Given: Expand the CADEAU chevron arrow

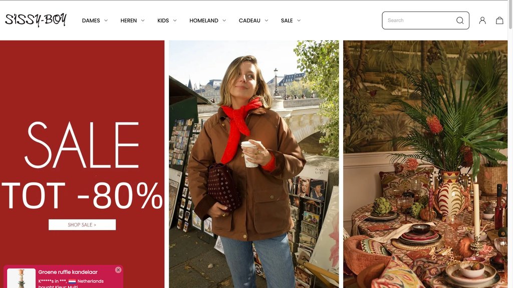Looking at the screenshot, I should coord(267,20).
